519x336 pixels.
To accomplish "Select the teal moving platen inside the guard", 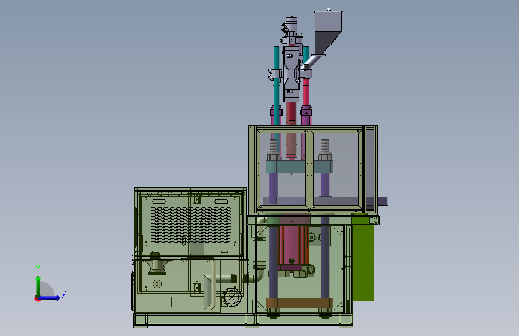I will (x=299, y=167).
